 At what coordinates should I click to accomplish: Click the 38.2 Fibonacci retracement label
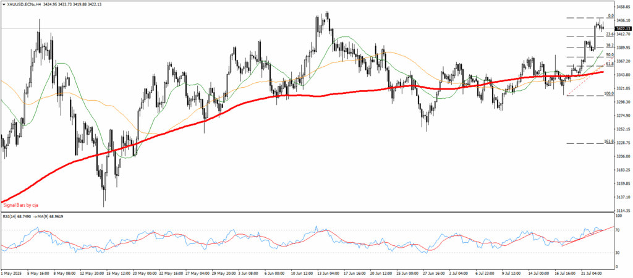click(x=609, y=46)
